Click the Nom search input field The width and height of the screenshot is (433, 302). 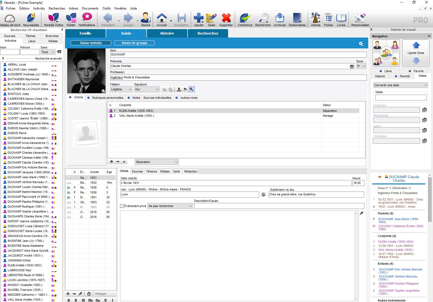(10, 52)
